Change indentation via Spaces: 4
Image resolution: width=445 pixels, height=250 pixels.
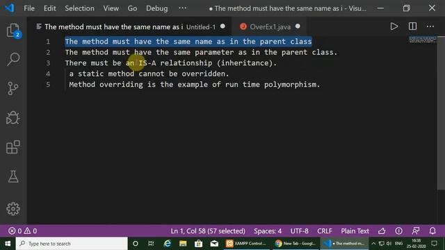(x=268, y=231)
